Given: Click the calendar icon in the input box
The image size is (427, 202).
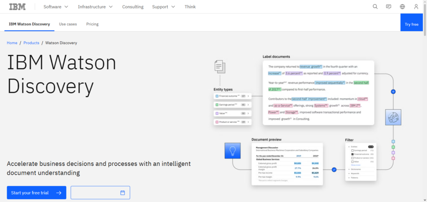Looking at the screenshot, I should click(123, 193).
